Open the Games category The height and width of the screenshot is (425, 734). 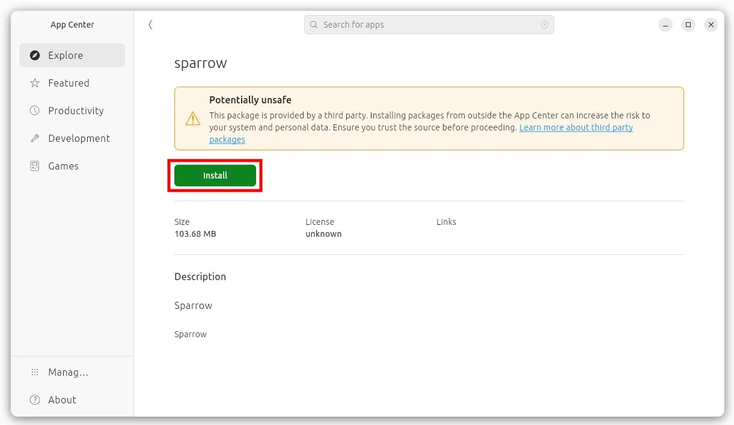[63, 166]
